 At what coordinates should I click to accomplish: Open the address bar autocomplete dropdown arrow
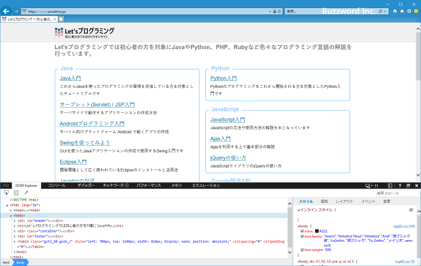[x=270, y=12]
